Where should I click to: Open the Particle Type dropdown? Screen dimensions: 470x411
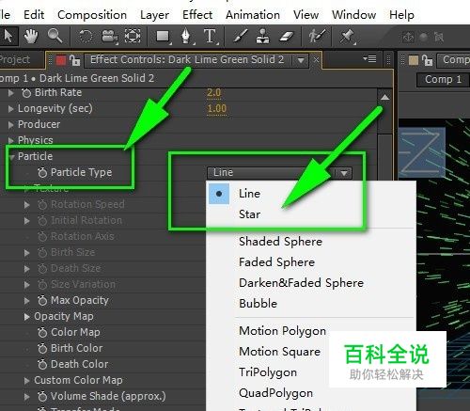[279, 173]
